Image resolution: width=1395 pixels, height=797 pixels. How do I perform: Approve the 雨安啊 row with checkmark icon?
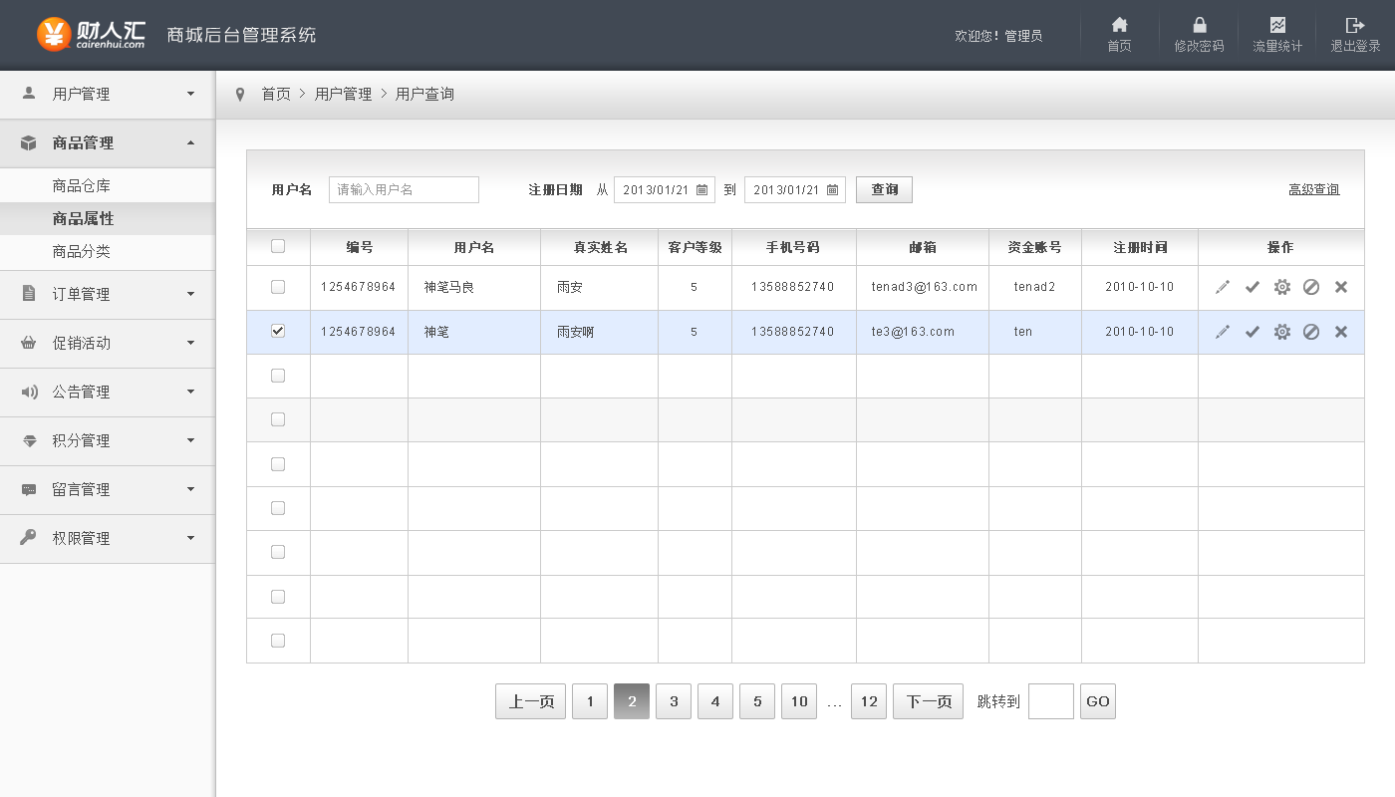pyautogui.click(x=1253, y=332)
